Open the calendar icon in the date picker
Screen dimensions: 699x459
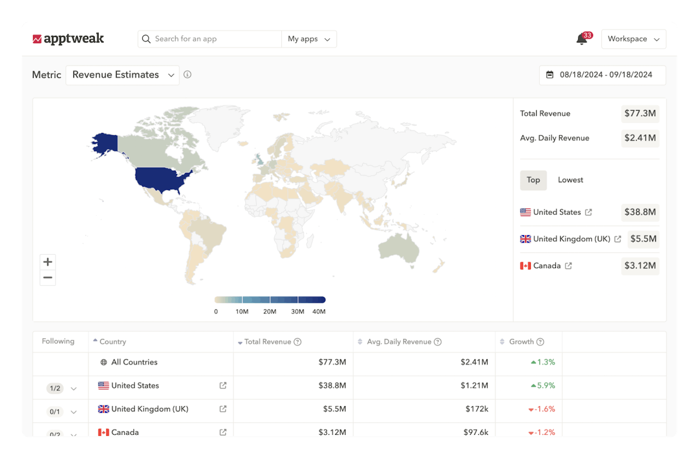(549, 75)
